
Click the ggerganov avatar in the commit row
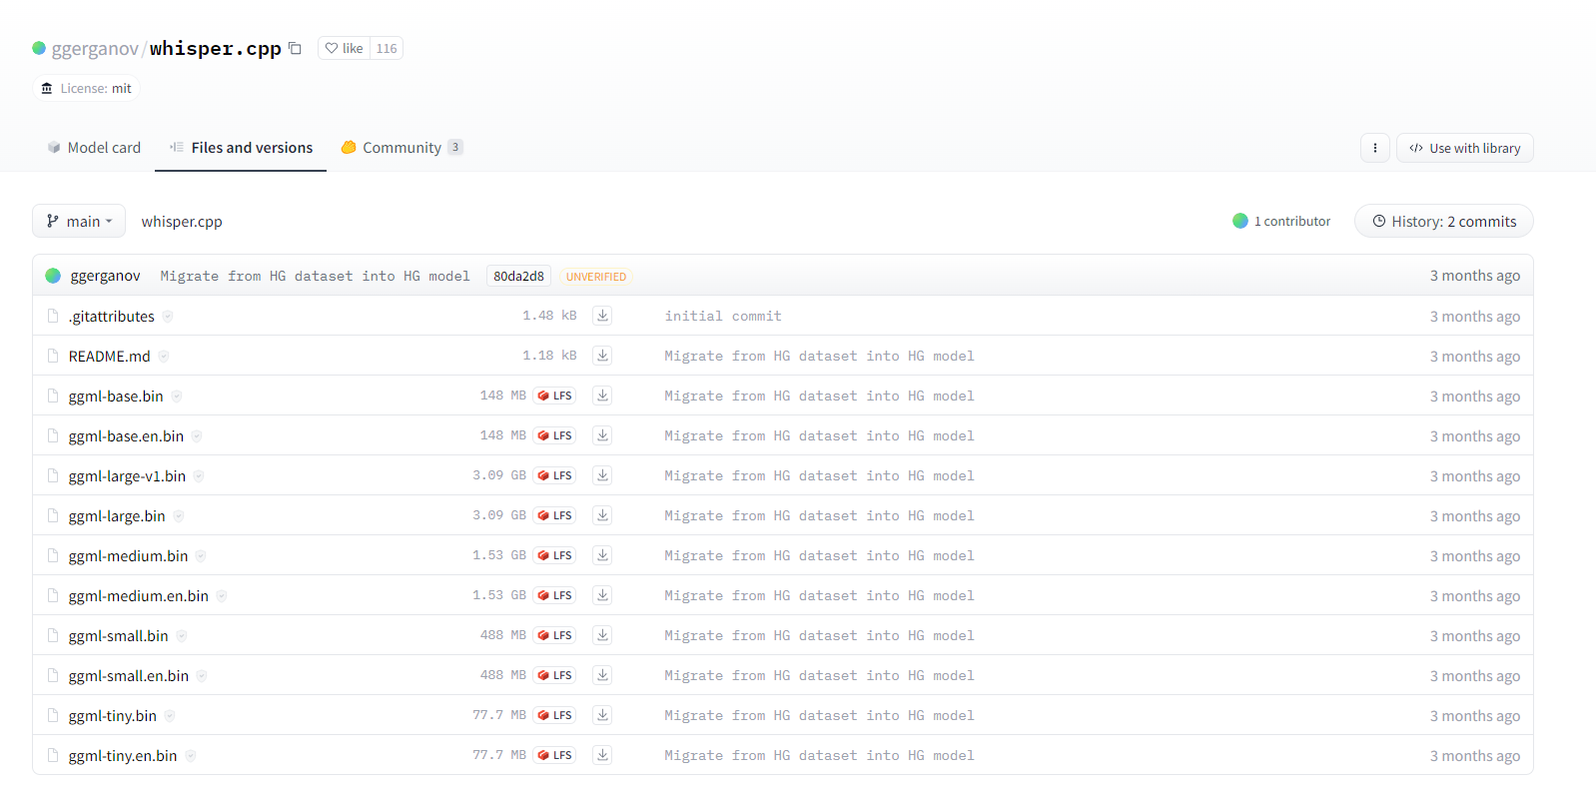coord(53,276)
